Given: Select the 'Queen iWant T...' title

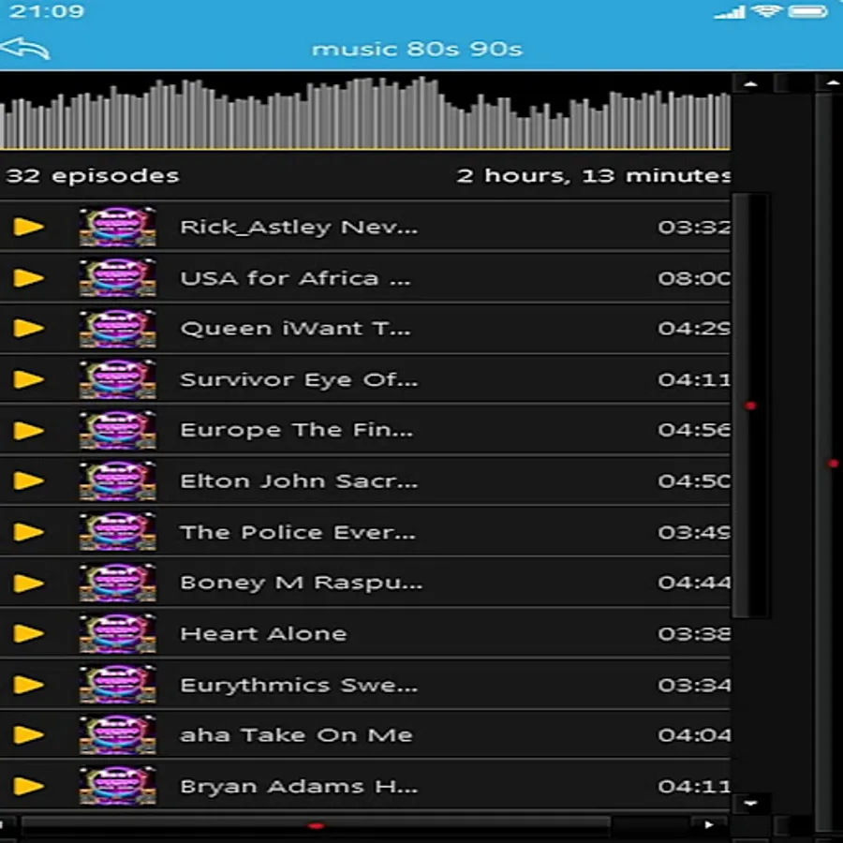Looking at the screenshot, I should tap(295, 329).
